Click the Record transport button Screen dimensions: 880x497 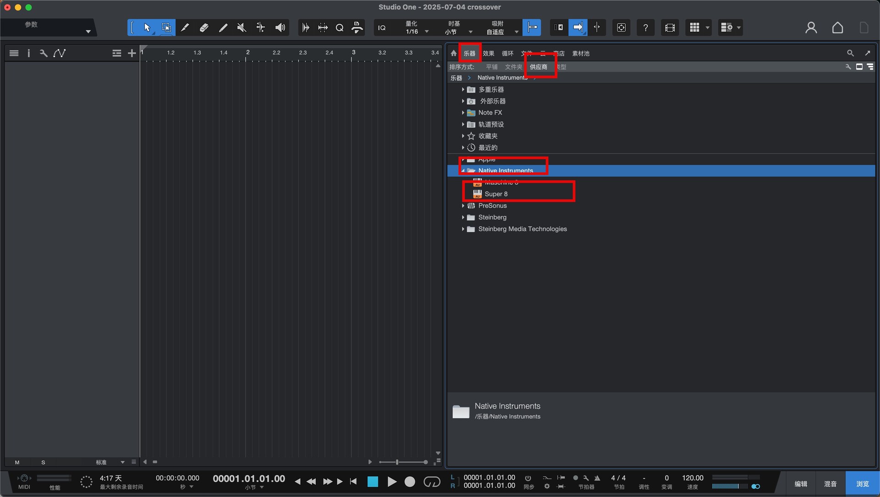pos(410,481)
